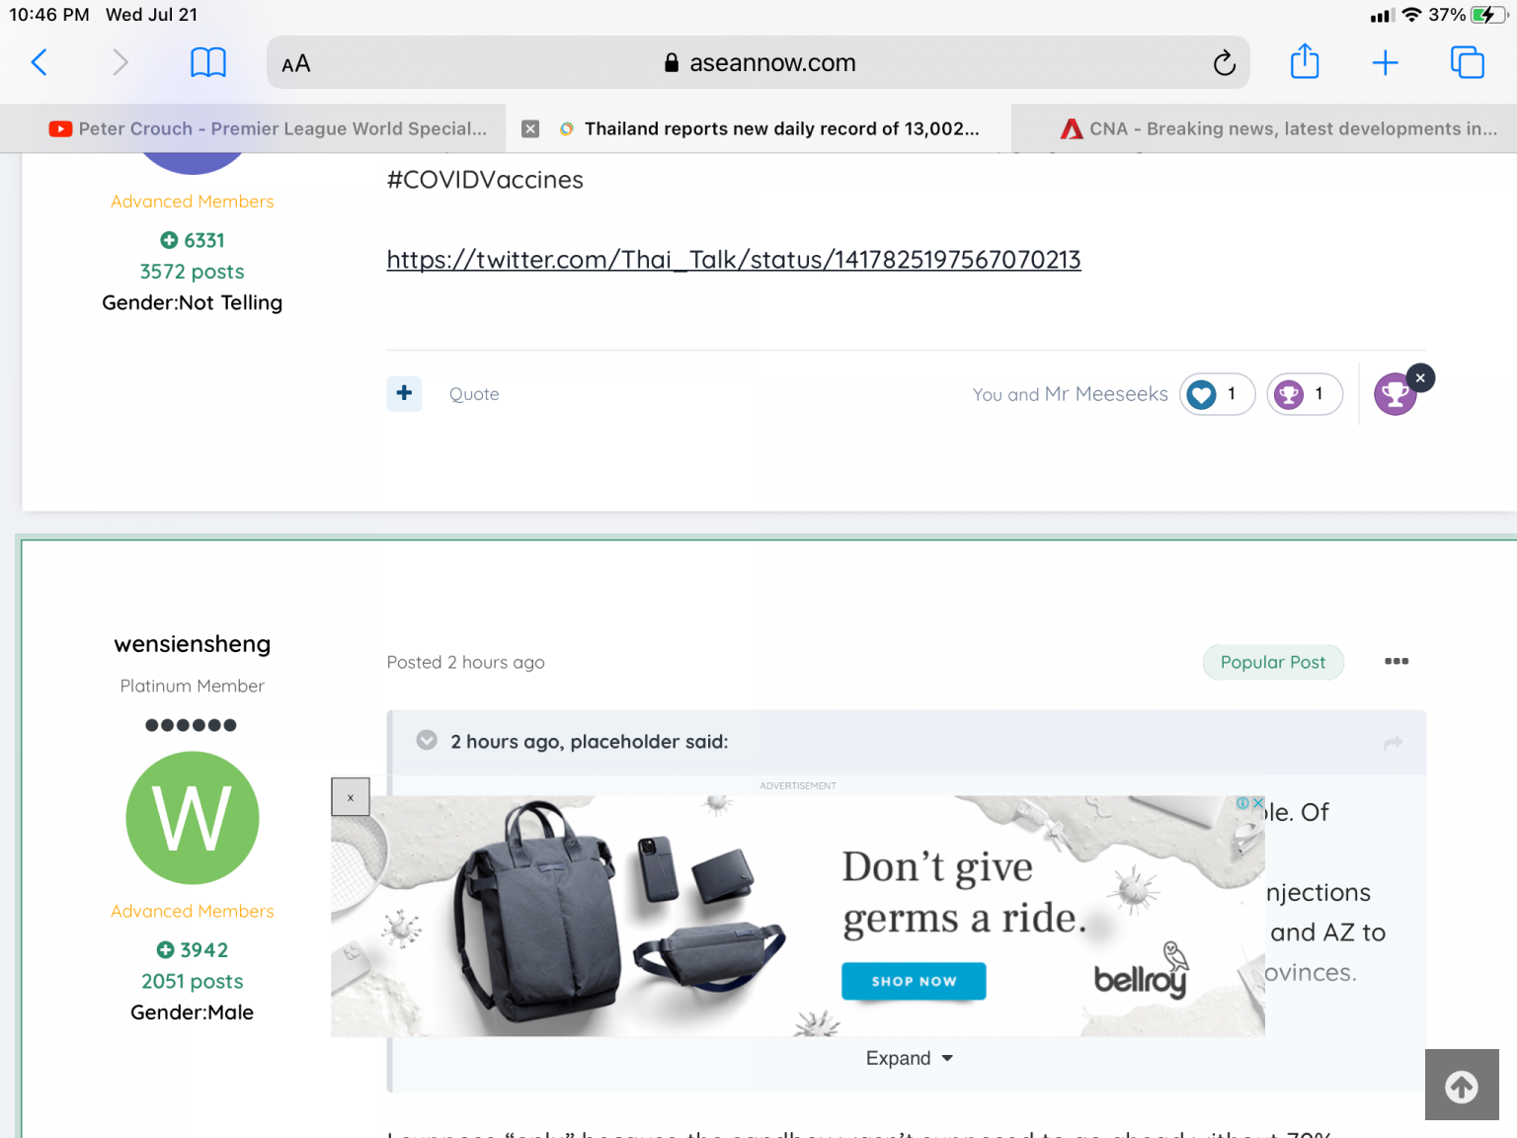Click the scroll-to-top arrow button

(1462, 1085)
